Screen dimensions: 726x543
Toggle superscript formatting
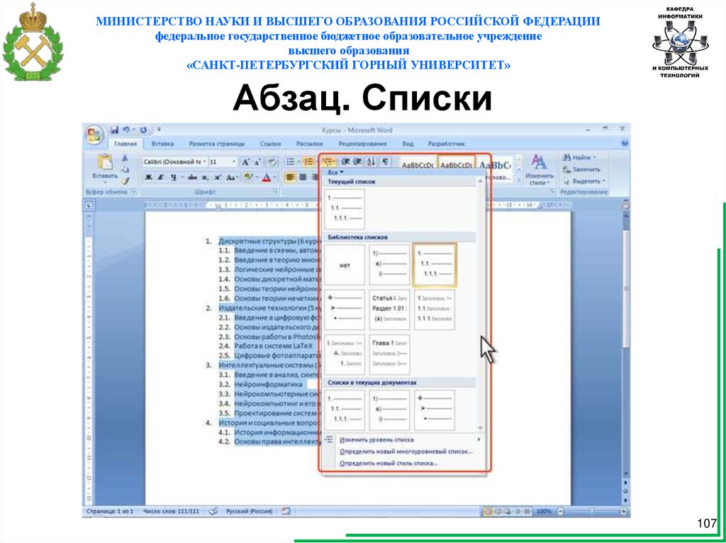(x=217, y=177)
